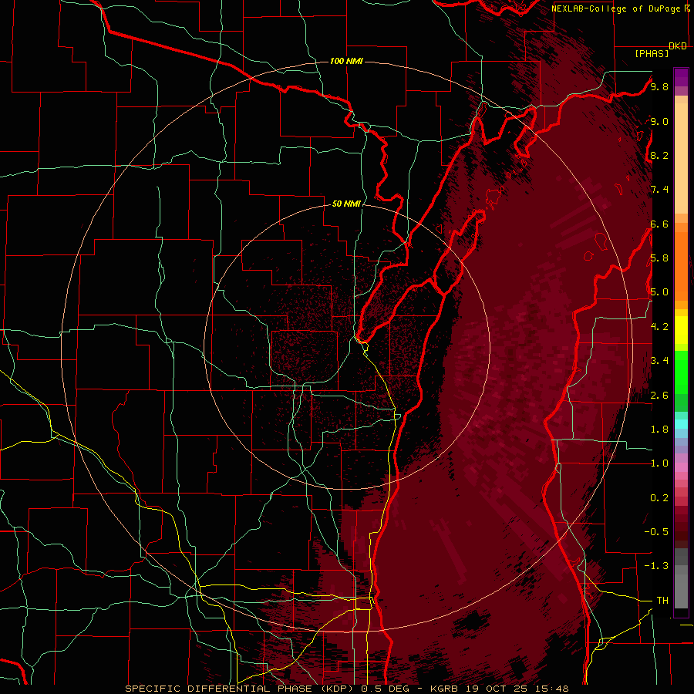Image resolution: width=694 pixels, height=694 pixels.
Task: Click the DKD unit label above legend
Action: [x=678, y=46]
